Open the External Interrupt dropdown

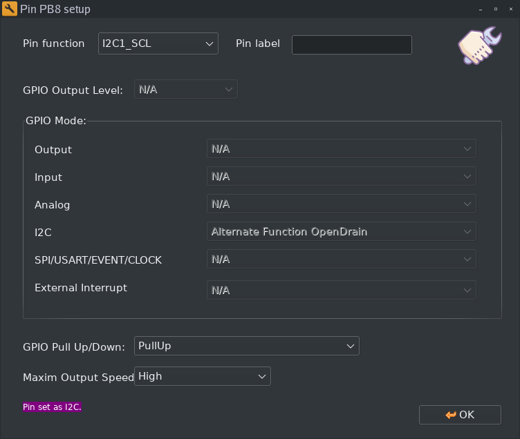tap(341, 290)
